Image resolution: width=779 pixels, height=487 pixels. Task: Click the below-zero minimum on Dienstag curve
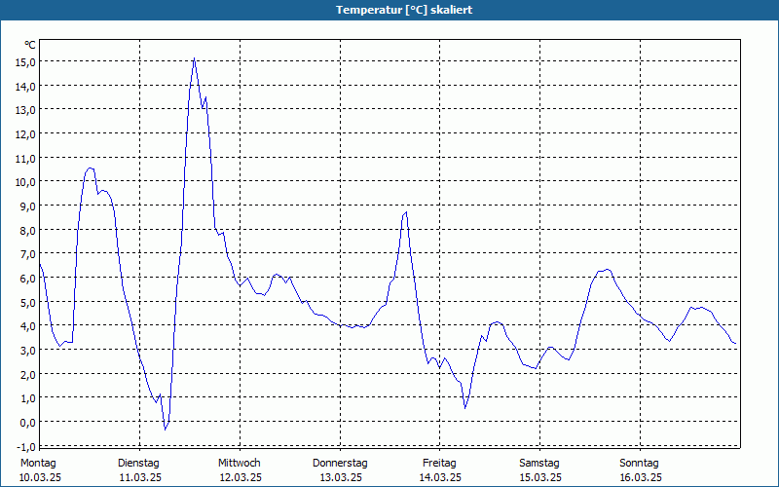(x=166, y=429)
